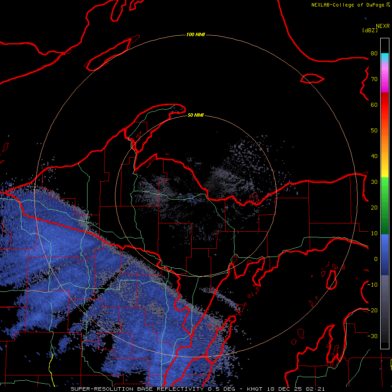Click the [dBZ] units label
This screenshot has height=392, width=392.
[370, 30]
